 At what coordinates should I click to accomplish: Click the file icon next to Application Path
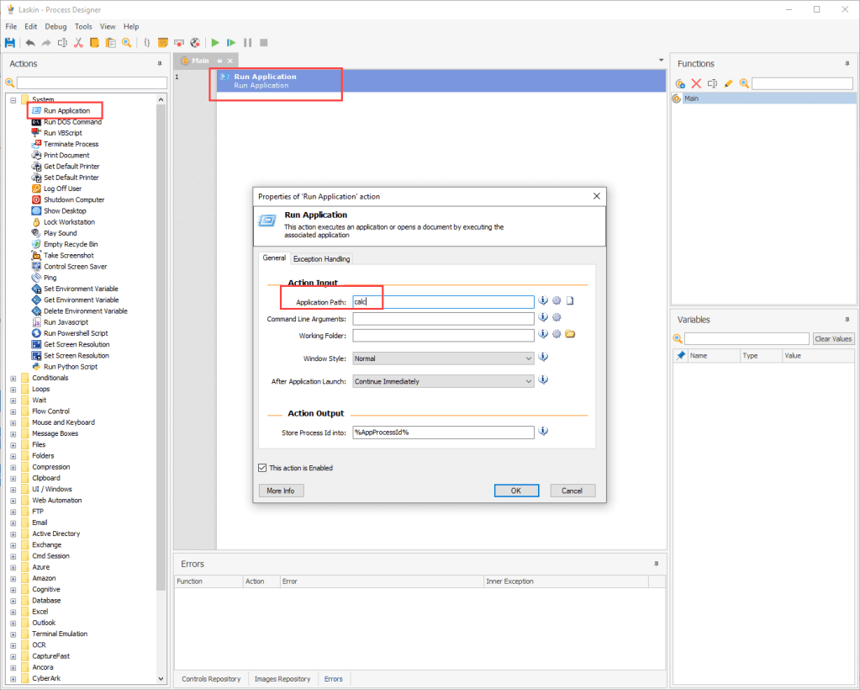coord(569,300)
